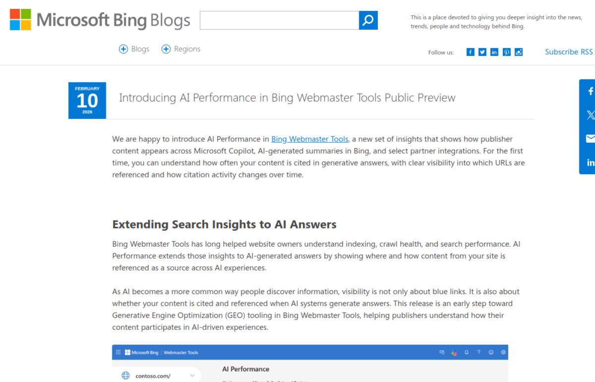
Task: Open the Pinterest follow icon in header
Action: 507,52
